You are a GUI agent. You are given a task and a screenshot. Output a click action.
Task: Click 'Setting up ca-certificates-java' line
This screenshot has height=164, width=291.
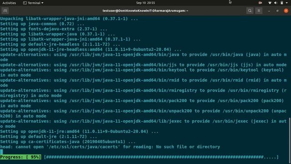pos(68,142)
